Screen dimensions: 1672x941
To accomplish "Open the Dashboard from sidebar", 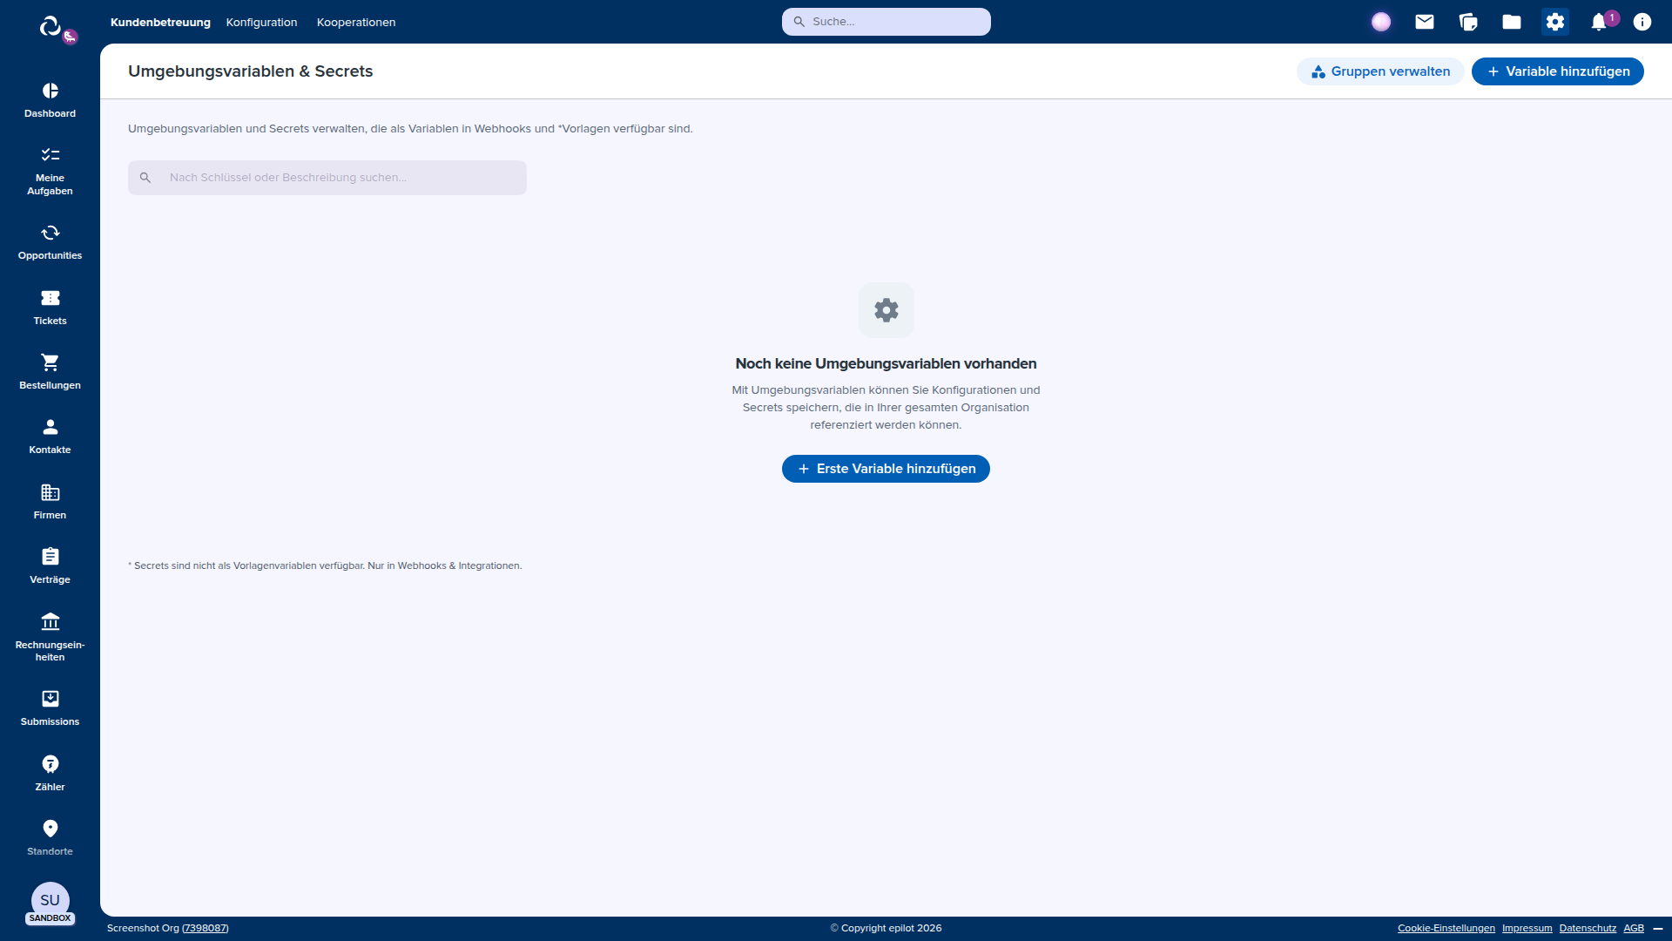I will click(50, 101).
